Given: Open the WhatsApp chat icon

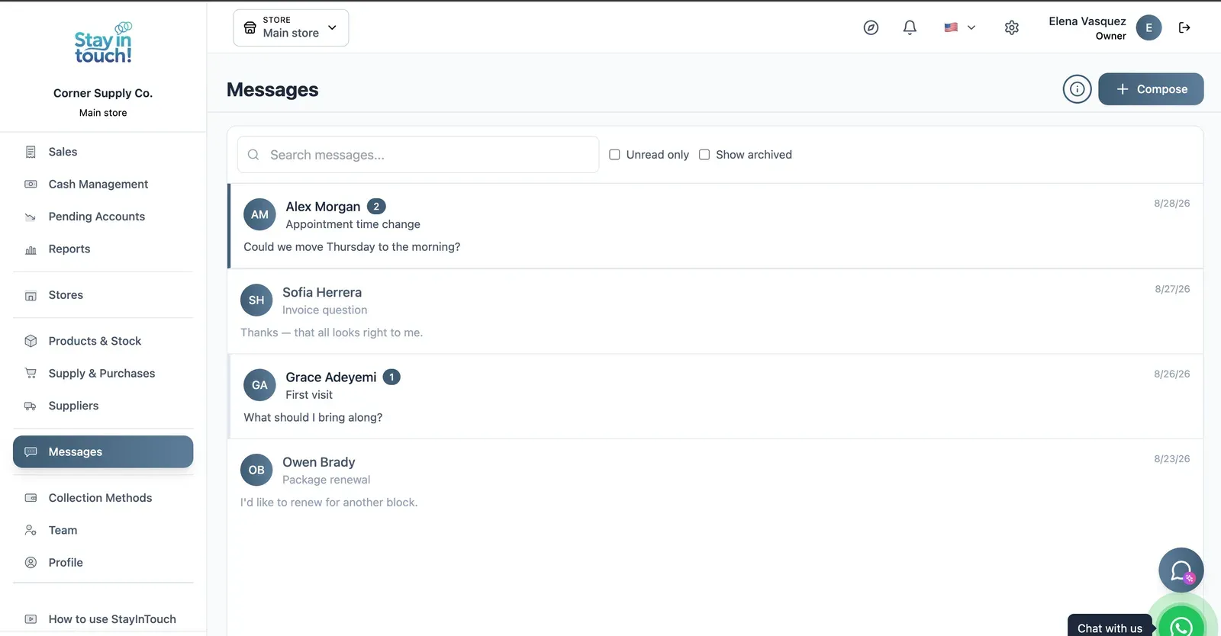Looking at the screenshot, I should point(1181,626).
